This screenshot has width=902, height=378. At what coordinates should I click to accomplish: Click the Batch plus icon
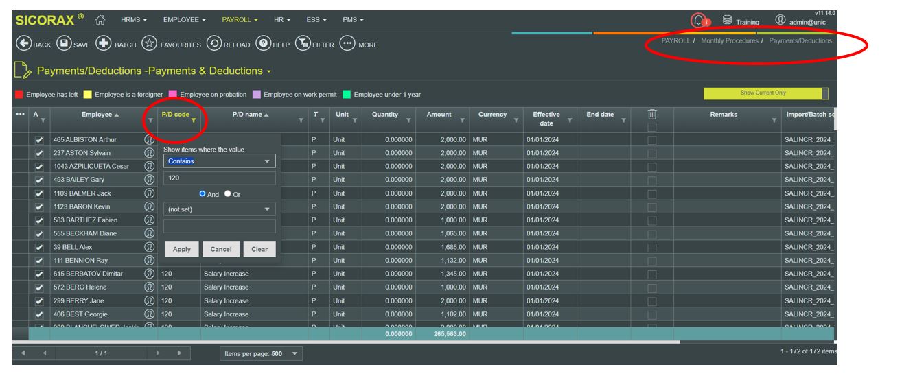click(x=104, y=44)
